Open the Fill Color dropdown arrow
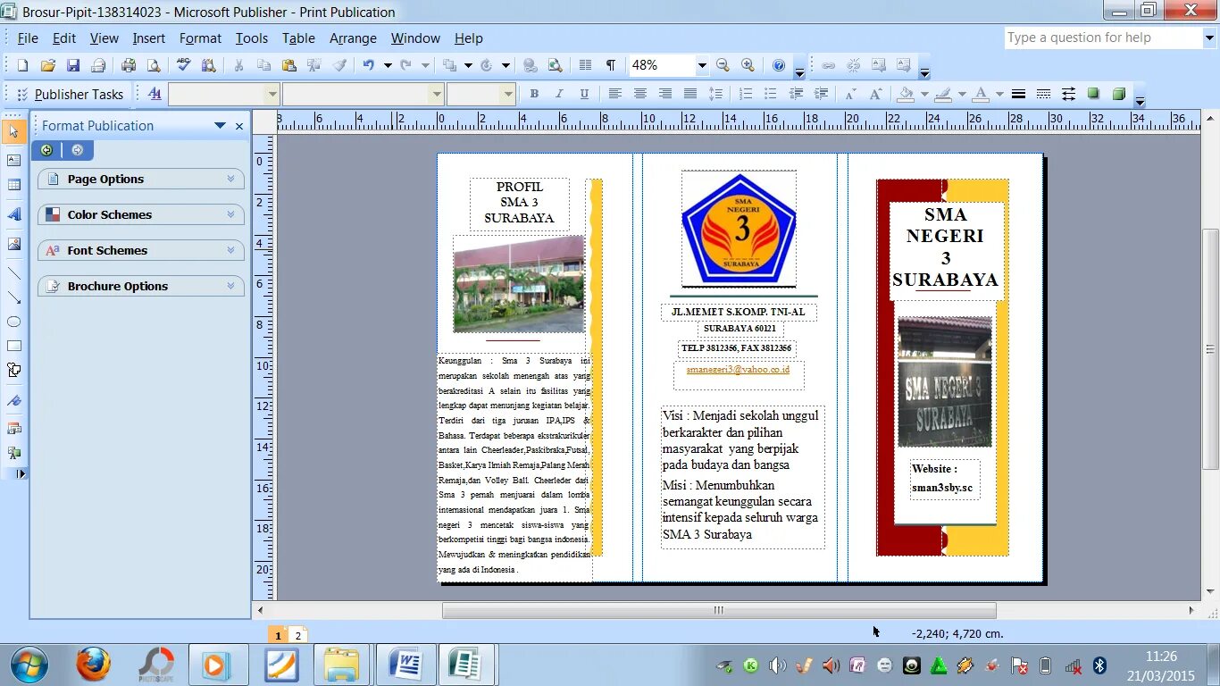This screenshot has height=686, width=1220. click(x=924, y=94)
